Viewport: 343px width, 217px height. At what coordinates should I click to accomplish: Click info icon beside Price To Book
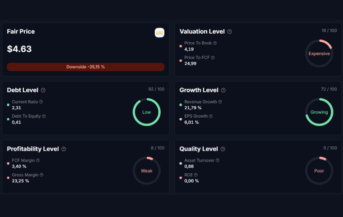(x=215, y=43)
